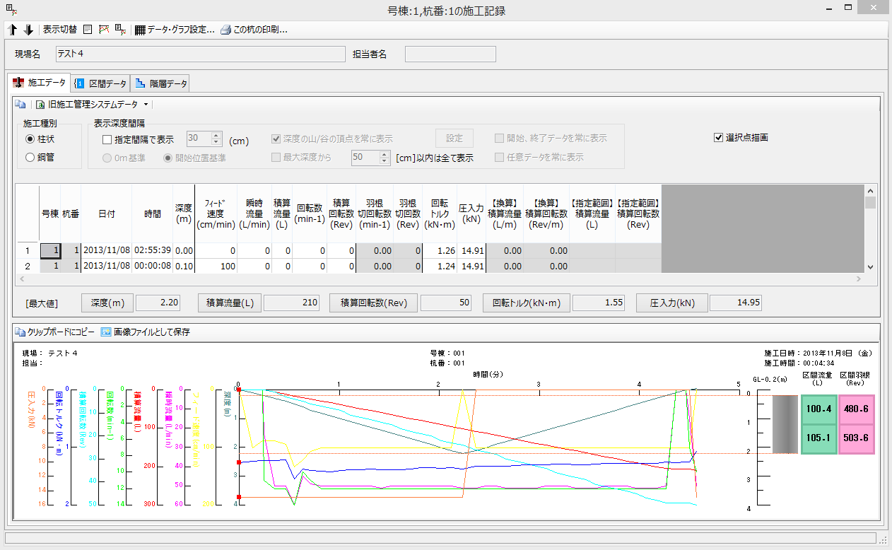This screenshot has height=550, width=892.
Task: Select the table-and-graph display icon in toolbar
Action: [120, 30]
